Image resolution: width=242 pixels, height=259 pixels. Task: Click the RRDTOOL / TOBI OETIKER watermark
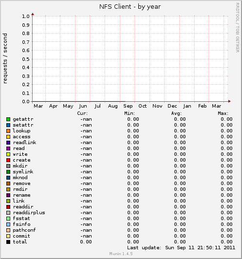pos(238,28)
